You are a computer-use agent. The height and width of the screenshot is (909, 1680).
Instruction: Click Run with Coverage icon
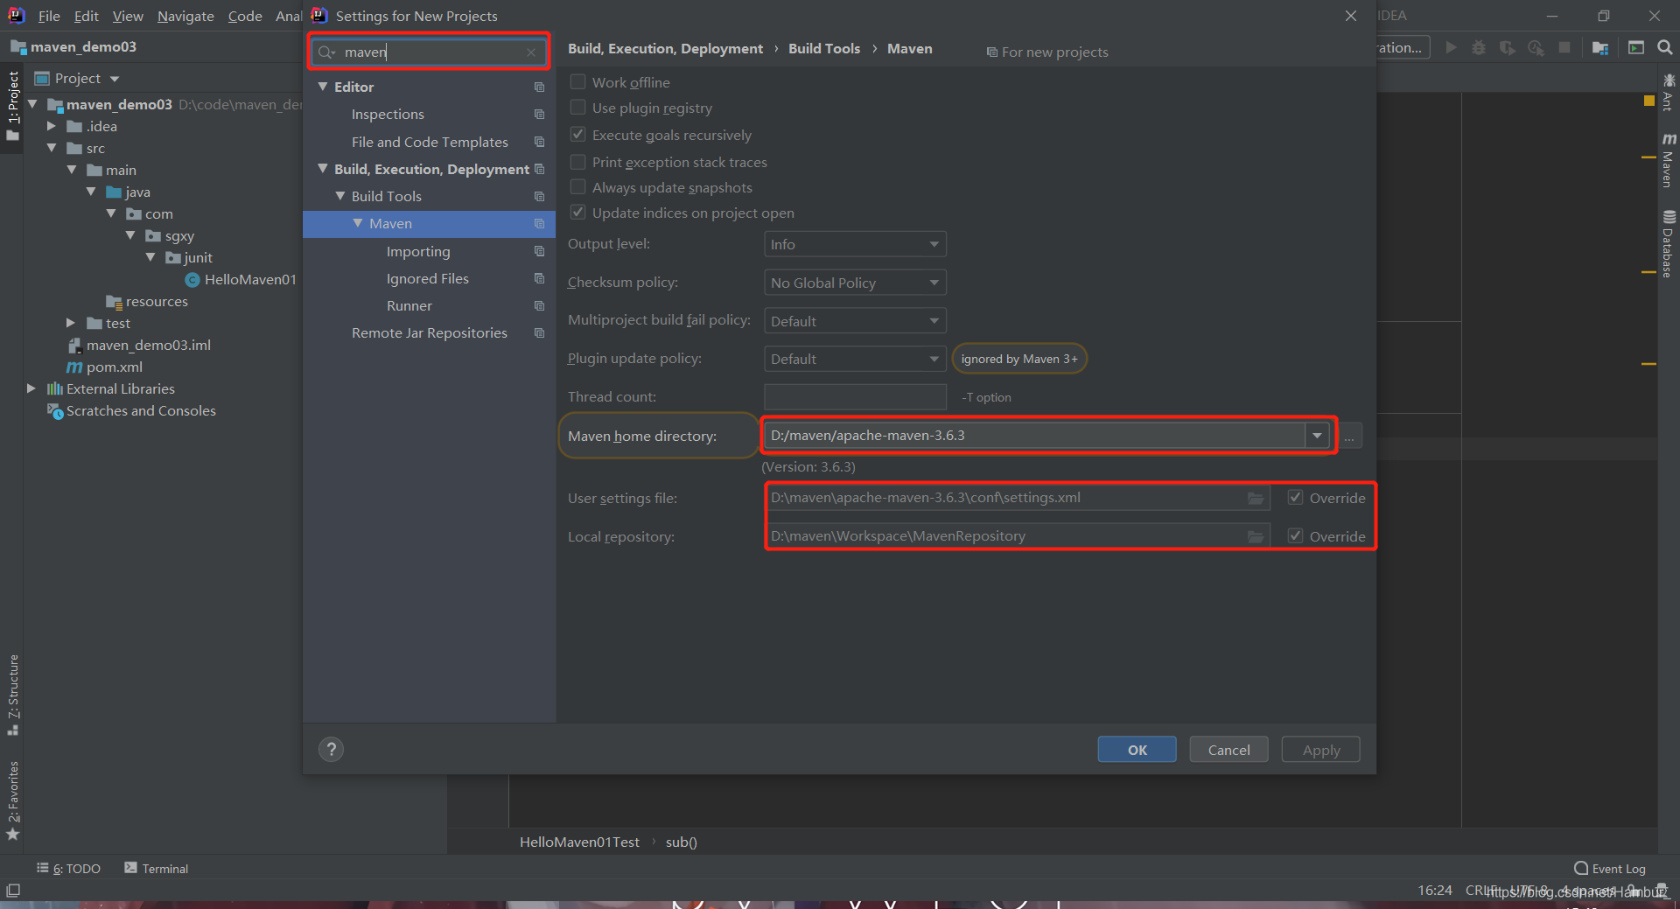(x=1507, y=47)
